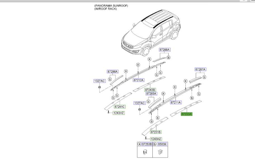Select the 87286A part label
The width and height of the screenshot is (255, 159).
pos(113,72)
